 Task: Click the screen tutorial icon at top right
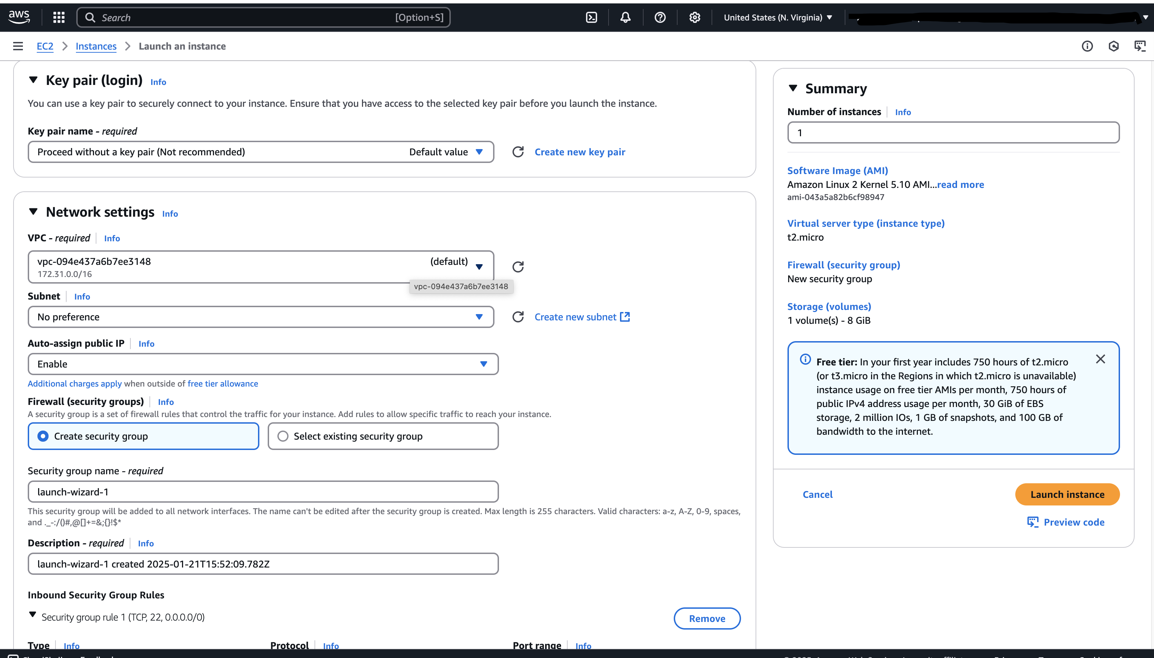tap(1140, 46)
